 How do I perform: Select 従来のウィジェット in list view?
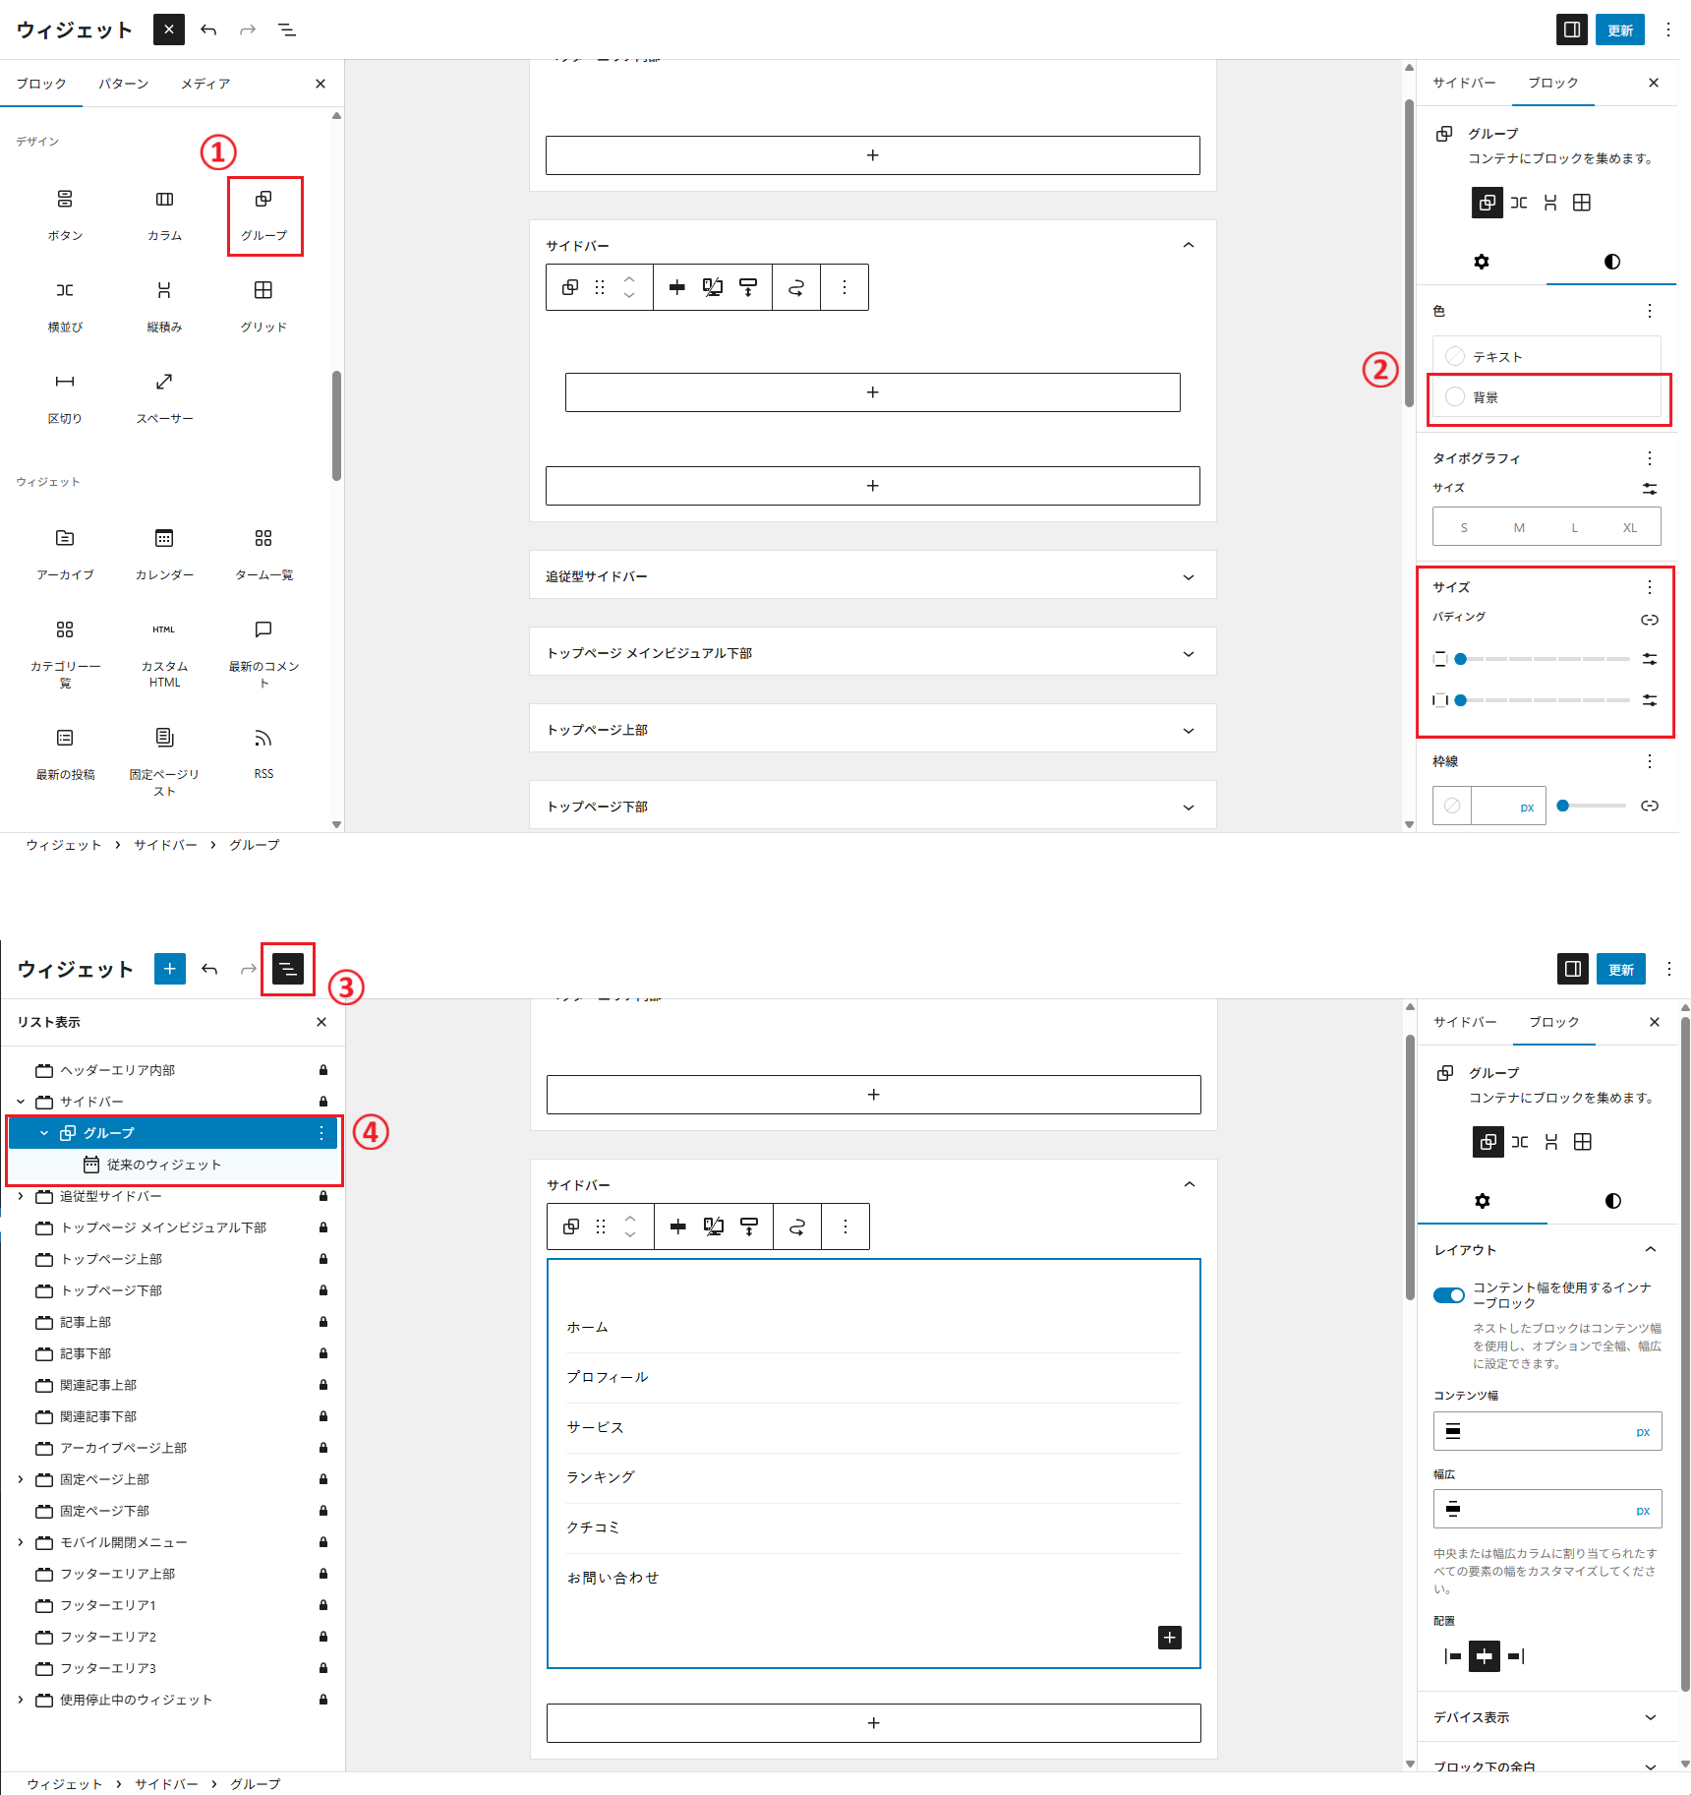point(163,1165)
